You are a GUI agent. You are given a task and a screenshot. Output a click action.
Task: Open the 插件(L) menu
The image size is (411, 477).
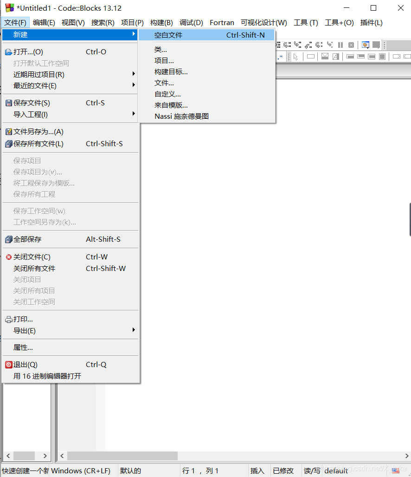(371, 23)
